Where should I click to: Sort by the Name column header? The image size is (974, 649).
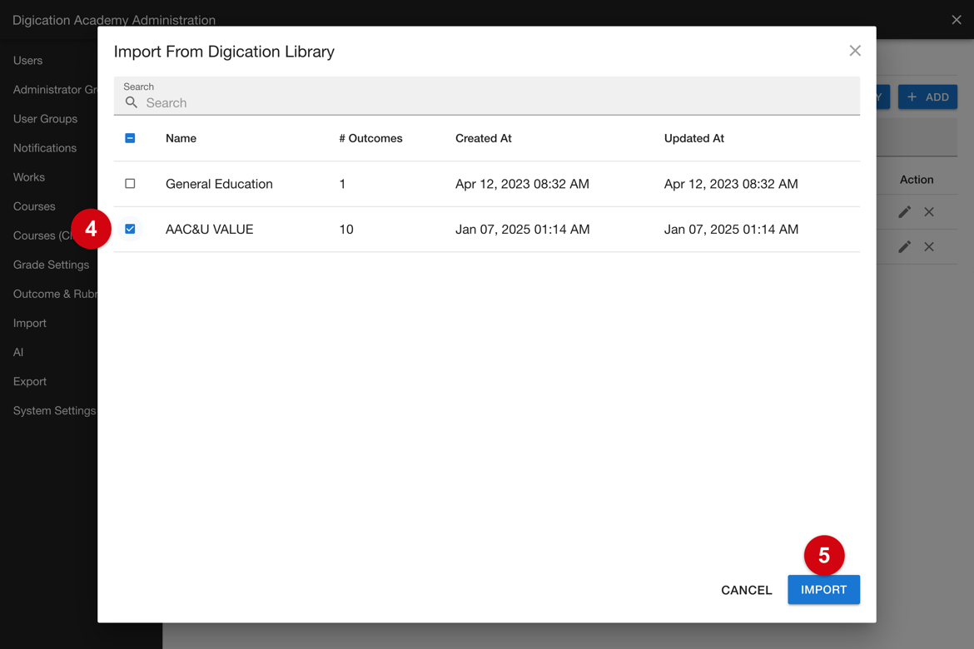(x=181, y=138)
